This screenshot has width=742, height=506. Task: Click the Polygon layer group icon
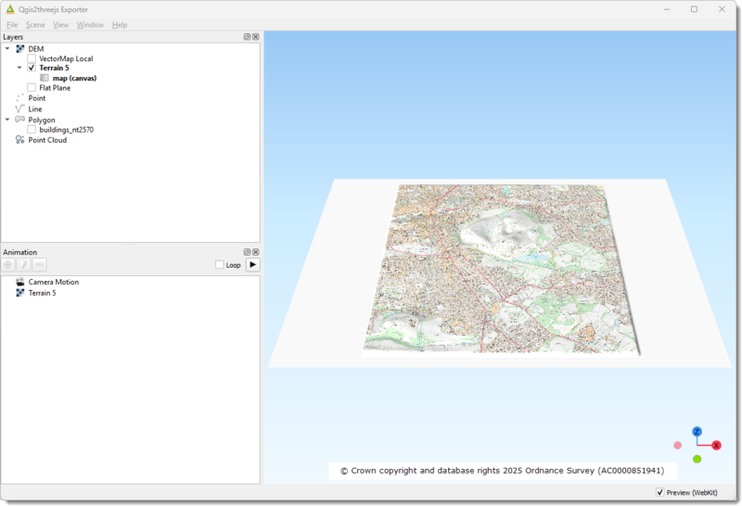[x=19, y=120]
